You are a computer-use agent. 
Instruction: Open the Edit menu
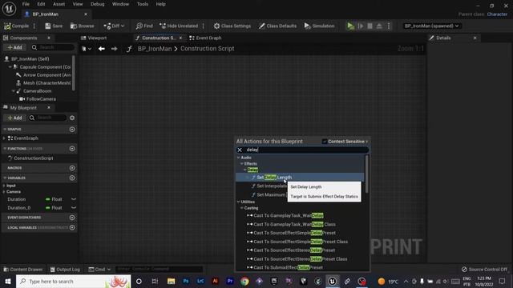[x=41, y=4]
